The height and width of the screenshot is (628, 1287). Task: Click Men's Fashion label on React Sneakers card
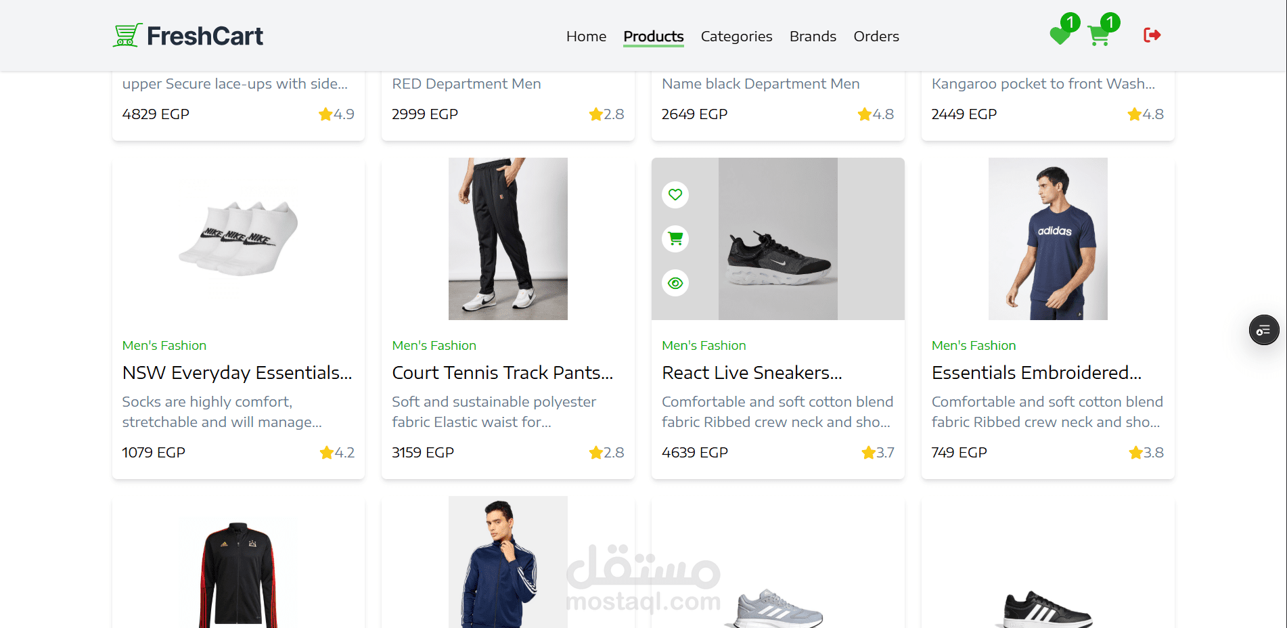[x=704, y=346]
